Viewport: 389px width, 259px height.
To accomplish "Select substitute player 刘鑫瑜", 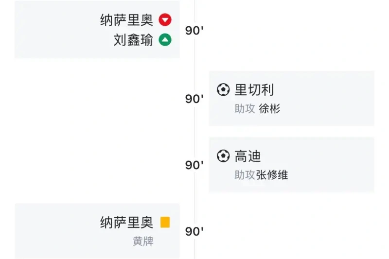I will 133,40.
